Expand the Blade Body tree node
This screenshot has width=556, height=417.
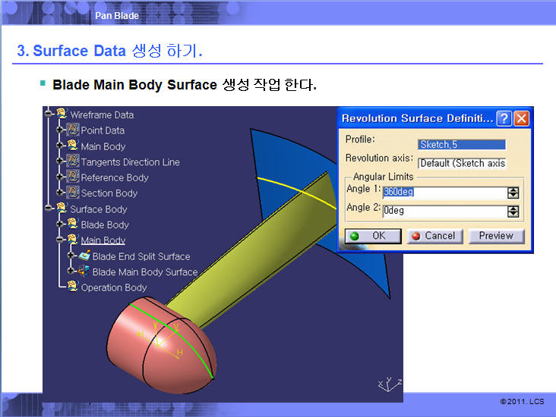pyautogui.click(x=61, y=224)
